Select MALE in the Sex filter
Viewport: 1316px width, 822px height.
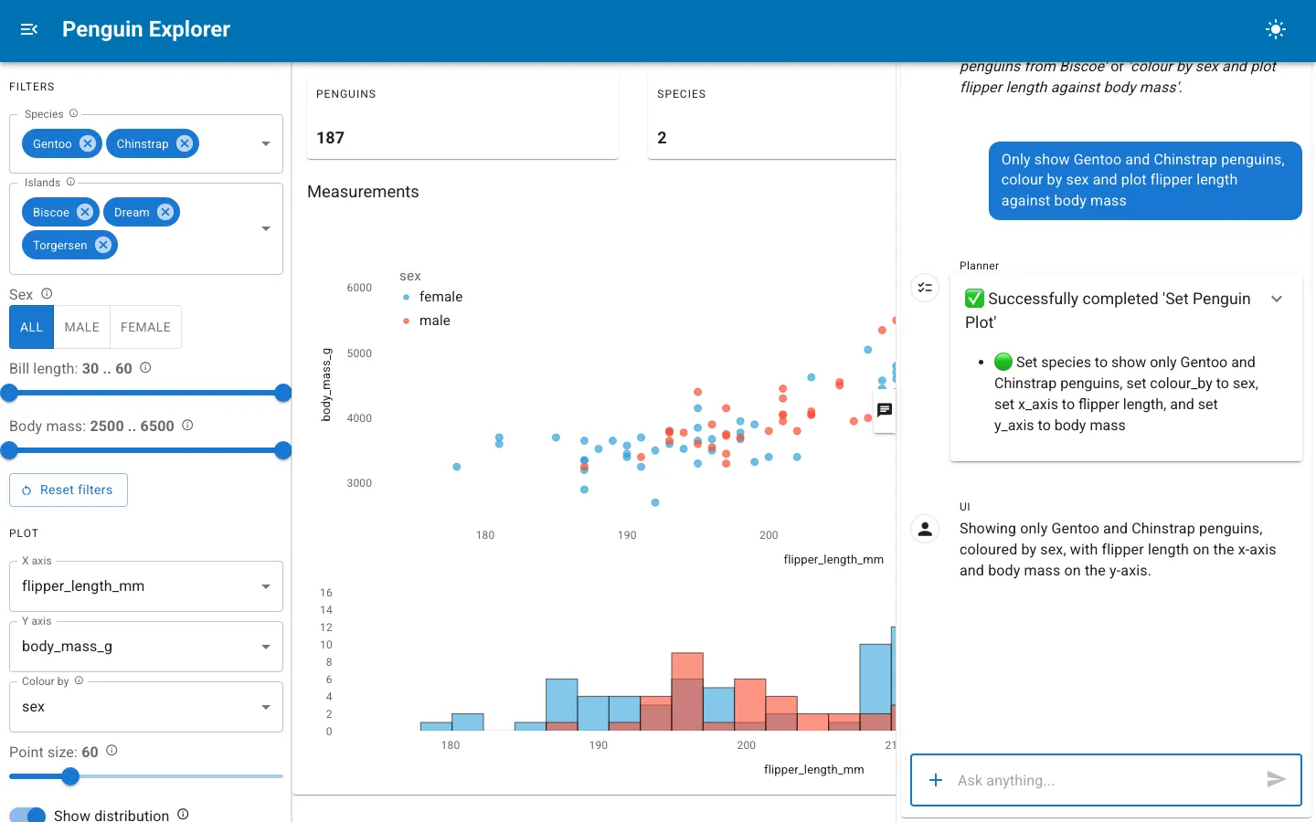point(82,327)
